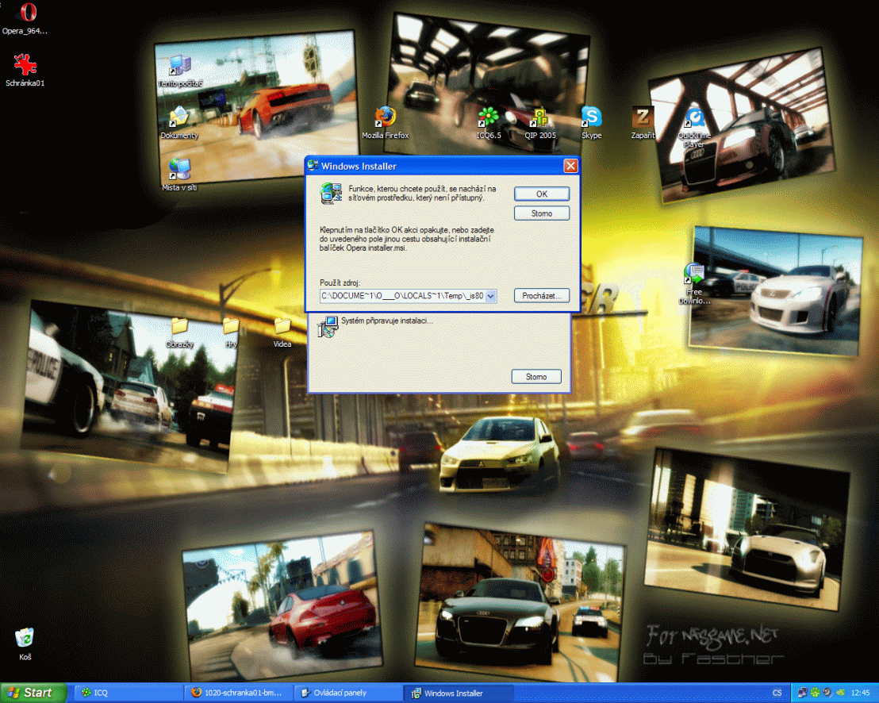Screen dimensions: 879x703
Task: Open the Koš recycle bin
Action: [25, 639]
